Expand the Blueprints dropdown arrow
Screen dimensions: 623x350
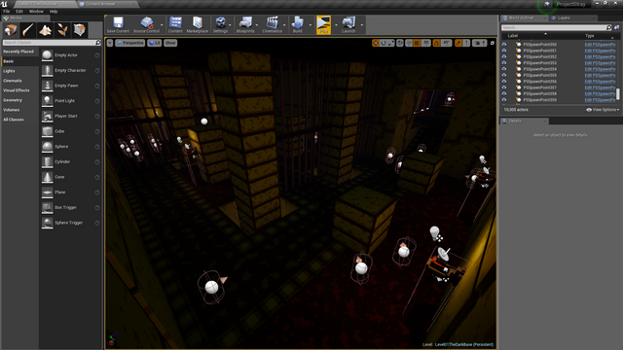[x=257, y=25]
